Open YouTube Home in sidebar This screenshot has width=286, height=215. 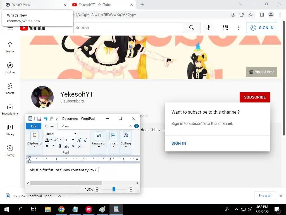click(x=10, y=47)
